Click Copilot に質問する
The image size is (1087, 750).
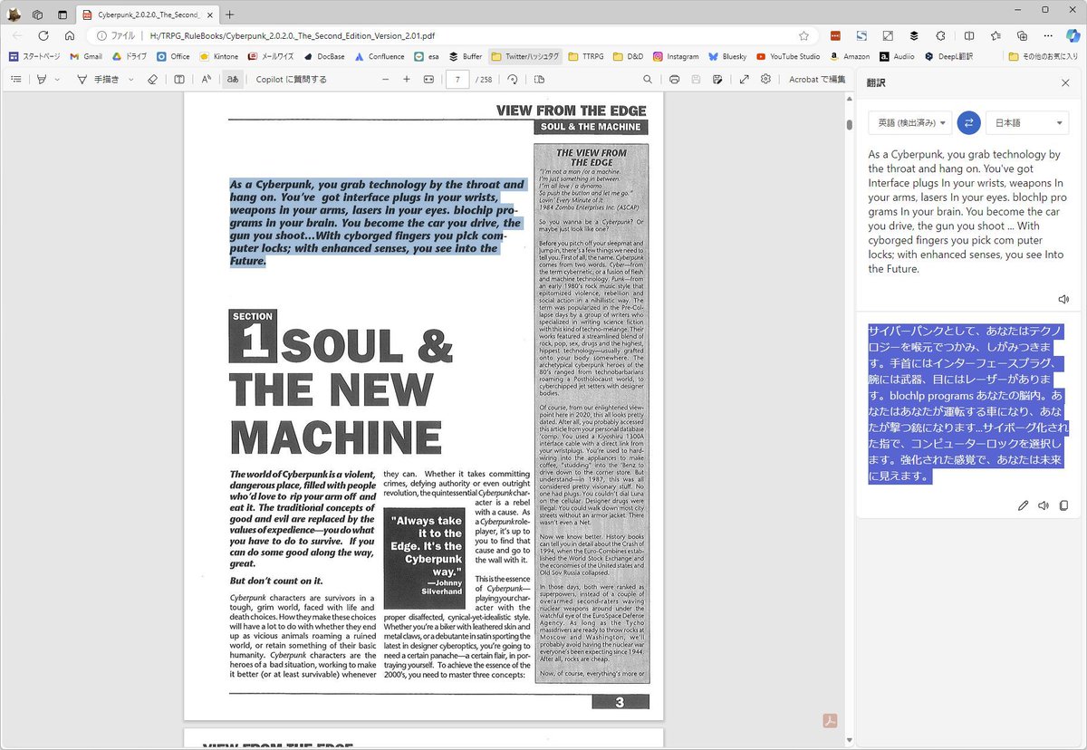(x=292, y=80)
